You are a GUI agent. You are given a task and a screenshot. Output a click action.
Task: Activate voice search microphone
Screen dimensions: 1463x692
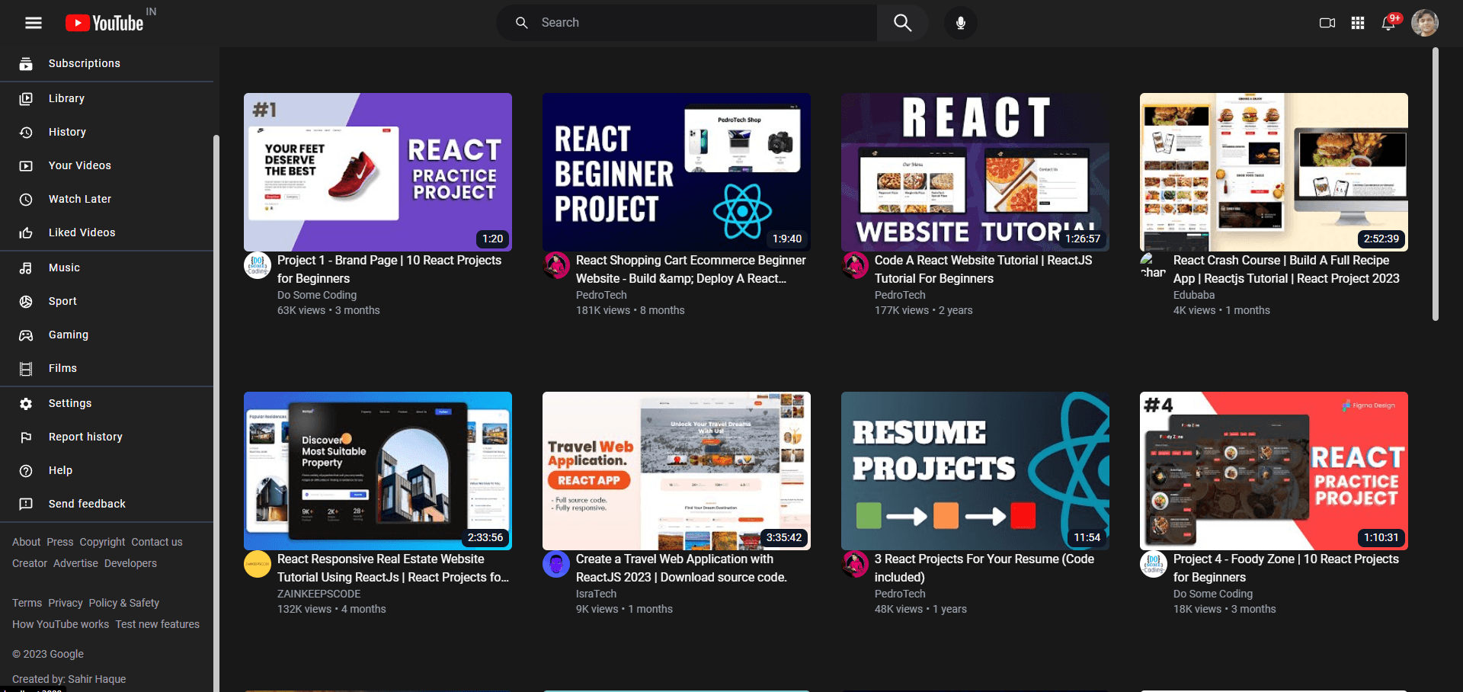click(960, 23)
